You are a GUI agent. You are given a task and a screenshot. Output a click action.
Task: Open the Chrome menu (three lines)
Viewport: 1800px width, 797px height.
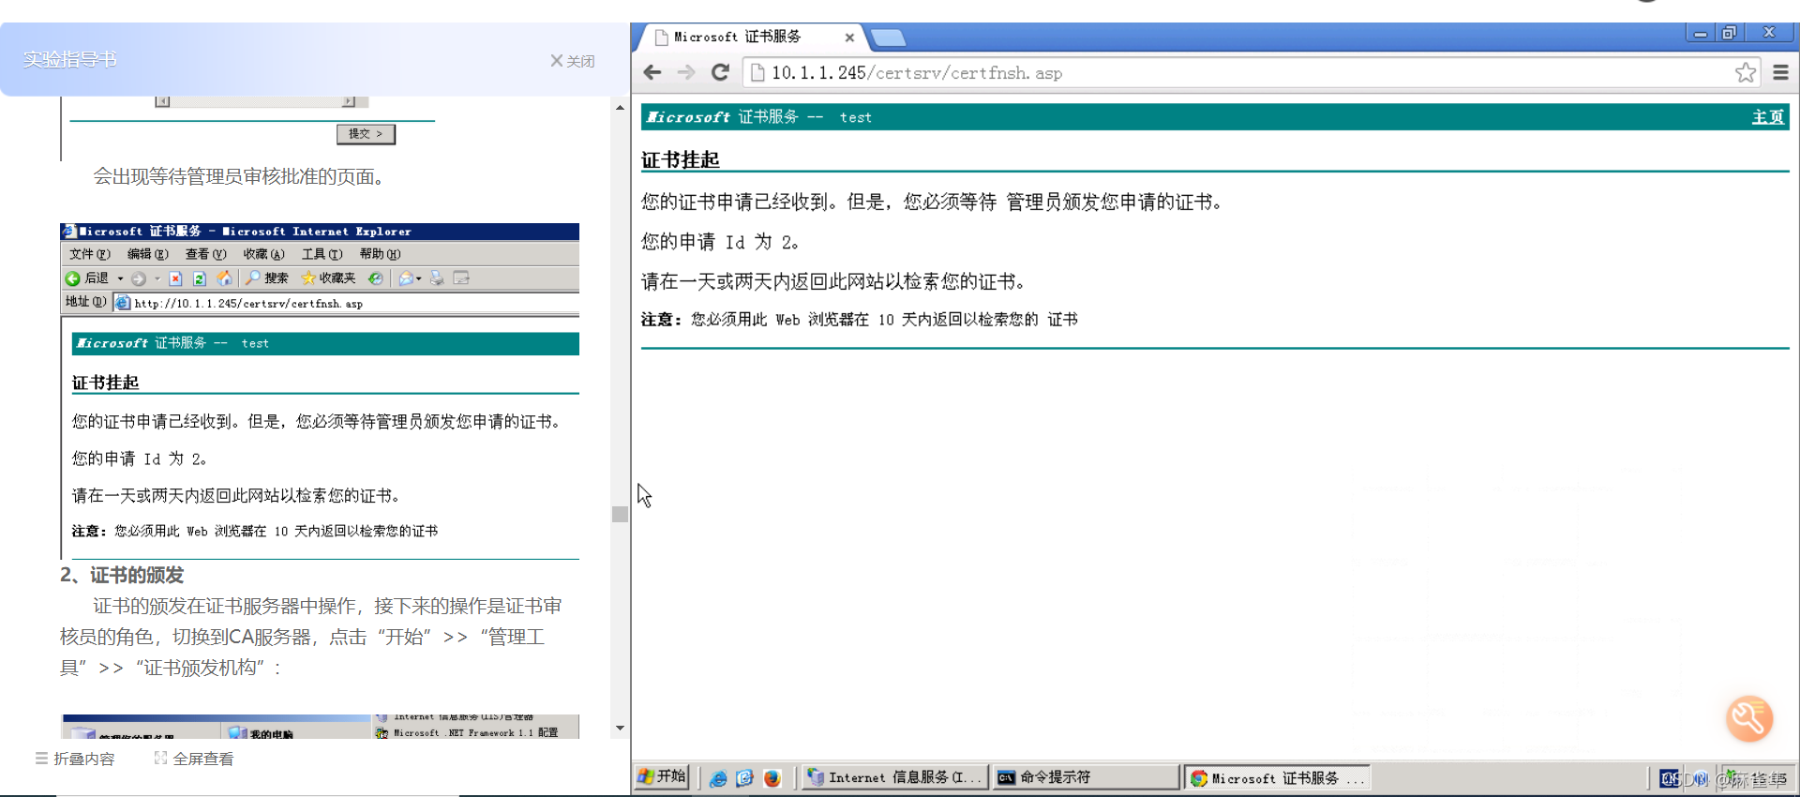point(1780,72)
